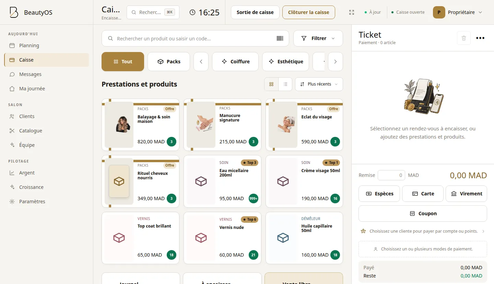Click the Clôturer la caisse button
The image size is (494, 284).
[309, 12]
